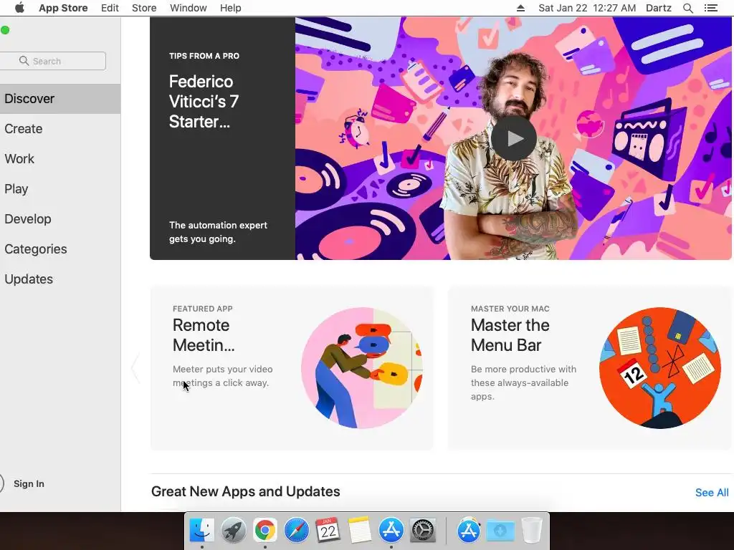Click the running App Store Dock icon
Screen dimensions: 734x550
[x=391, y=531]
